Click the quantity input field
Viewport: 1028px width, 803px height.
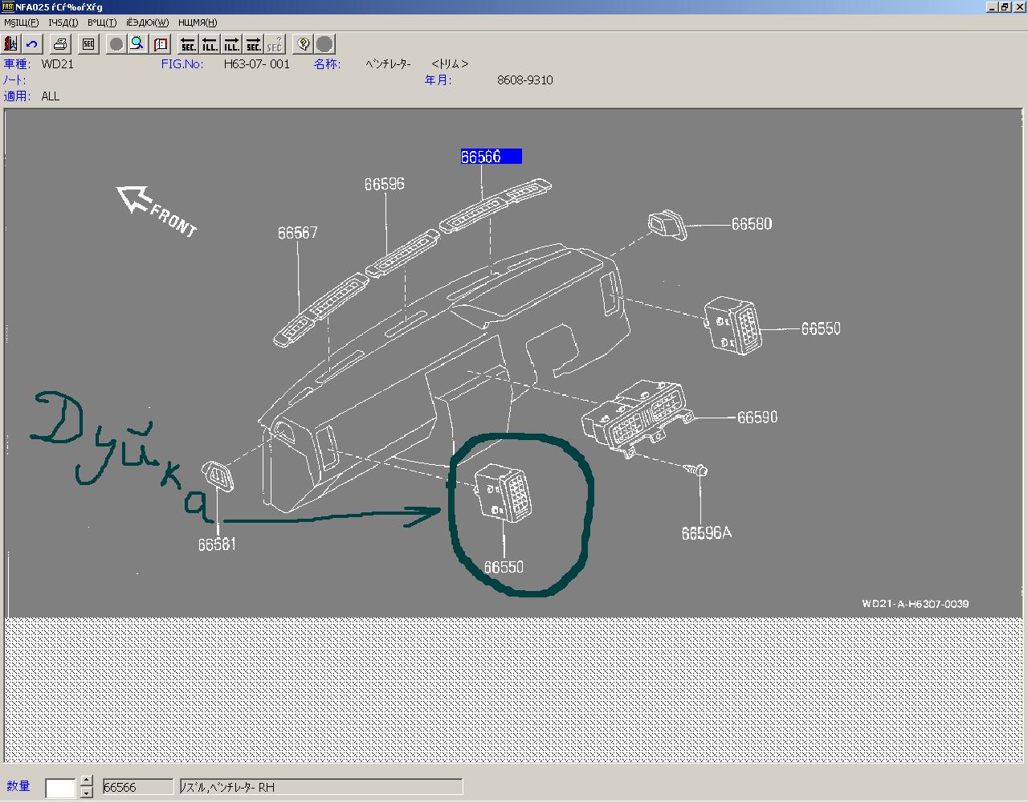pyautogui.click(x=60, y=788)
